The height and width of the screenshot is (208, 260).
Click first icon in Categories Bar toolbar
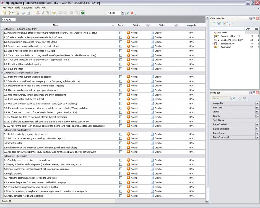pos(214,24)
